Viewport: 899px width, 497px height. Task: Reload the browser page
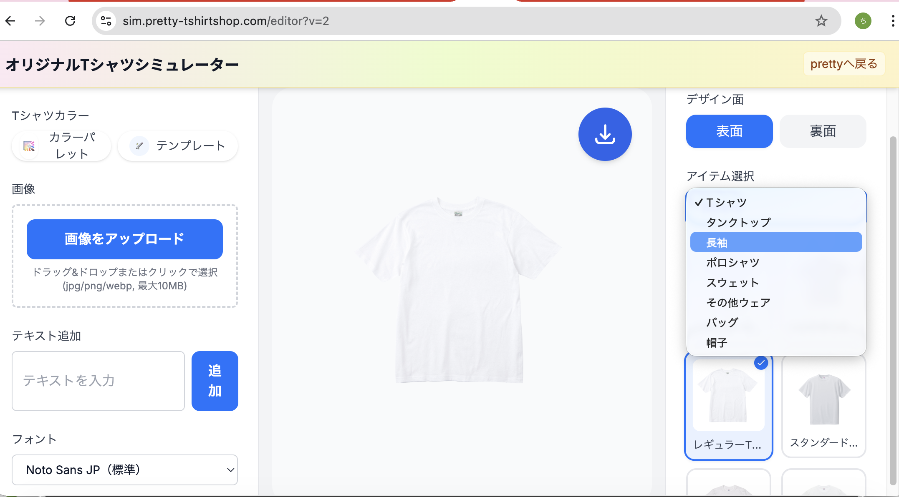(70, 21)
